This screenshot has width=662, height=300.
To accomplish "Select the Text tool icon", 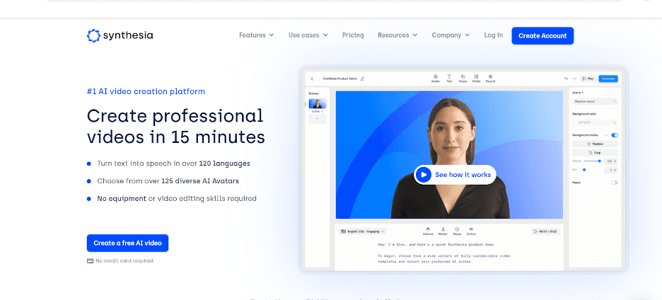I will (x=449, y=77).
